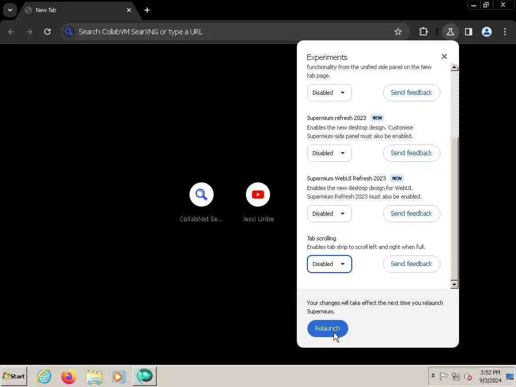This screenshot has width=516, height=387.
Task: Open the Action Center flag icon
Action: click(x=443, y=376)
